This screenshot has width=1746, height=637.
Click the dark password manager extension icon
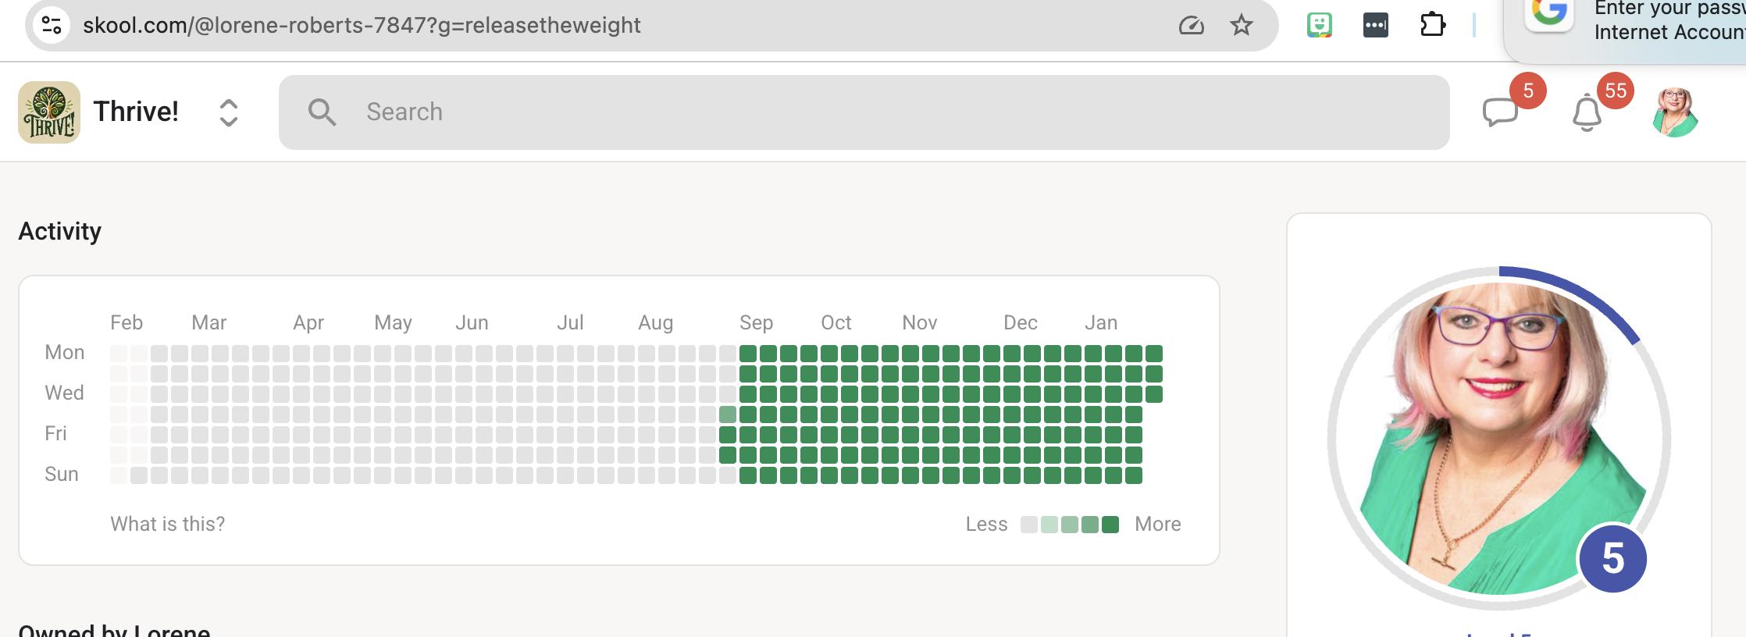[x=1376, y=25]
